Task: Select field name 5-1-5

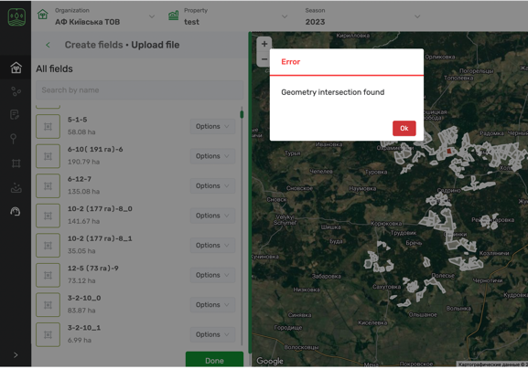Action: click(78, 120)
